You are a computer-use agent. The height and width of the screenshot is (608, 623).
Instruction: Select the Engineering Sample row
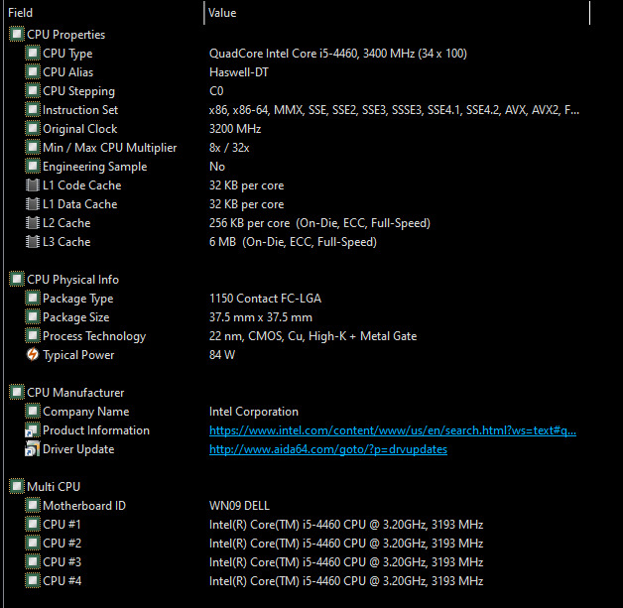coord(94,167)
